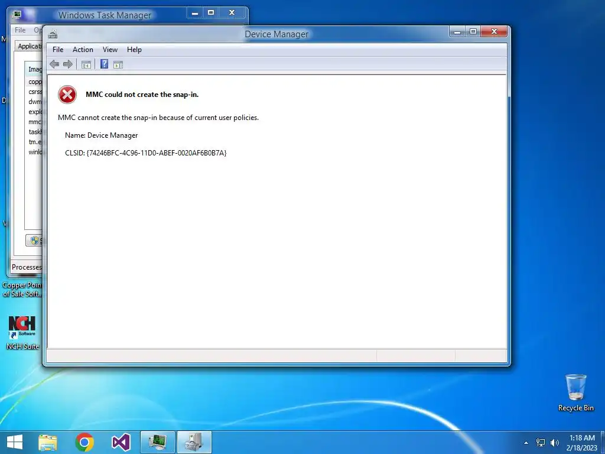Viewport: 605px width, 454px height.
Task: Click the 'MMC could not create the snap-in.' heading
Action: tap(142, 95)
